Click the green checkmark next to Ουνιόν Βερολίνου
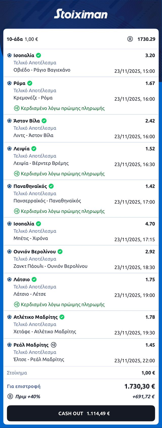162x428 pixels. tap(60, 252)
